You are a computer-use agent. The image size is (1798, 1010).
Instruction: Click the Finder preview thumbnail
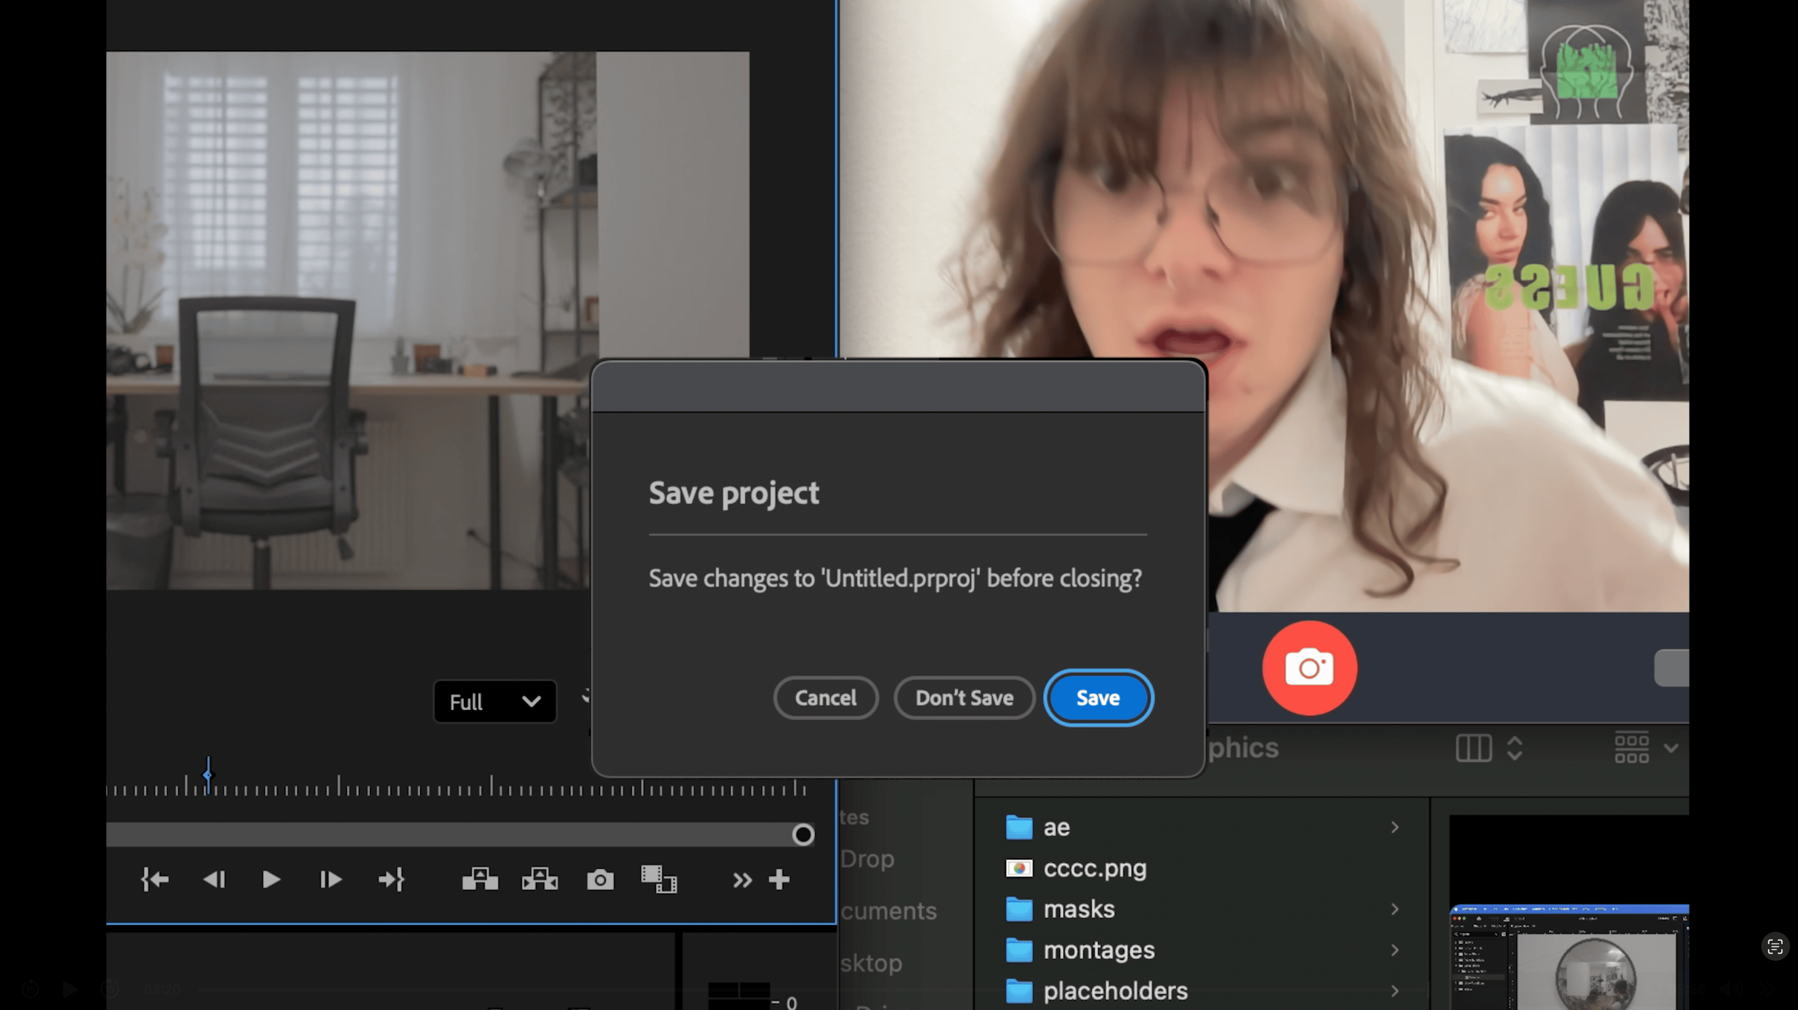[x=1569, y=956]
